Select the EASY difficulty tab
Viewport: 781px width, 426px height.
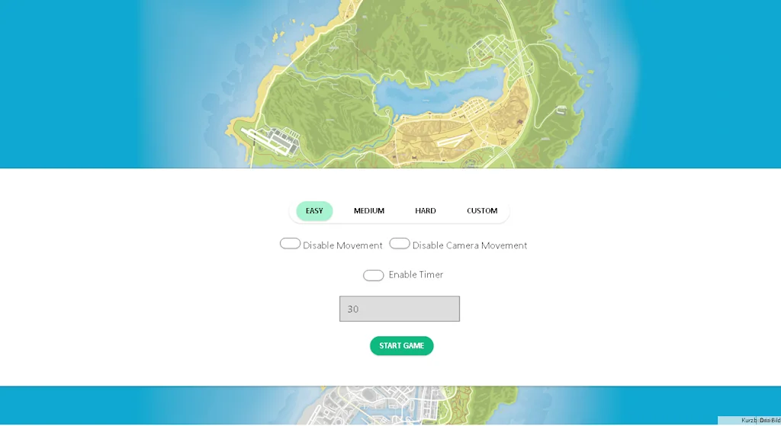pyautogui.click(x=314, y=211)
